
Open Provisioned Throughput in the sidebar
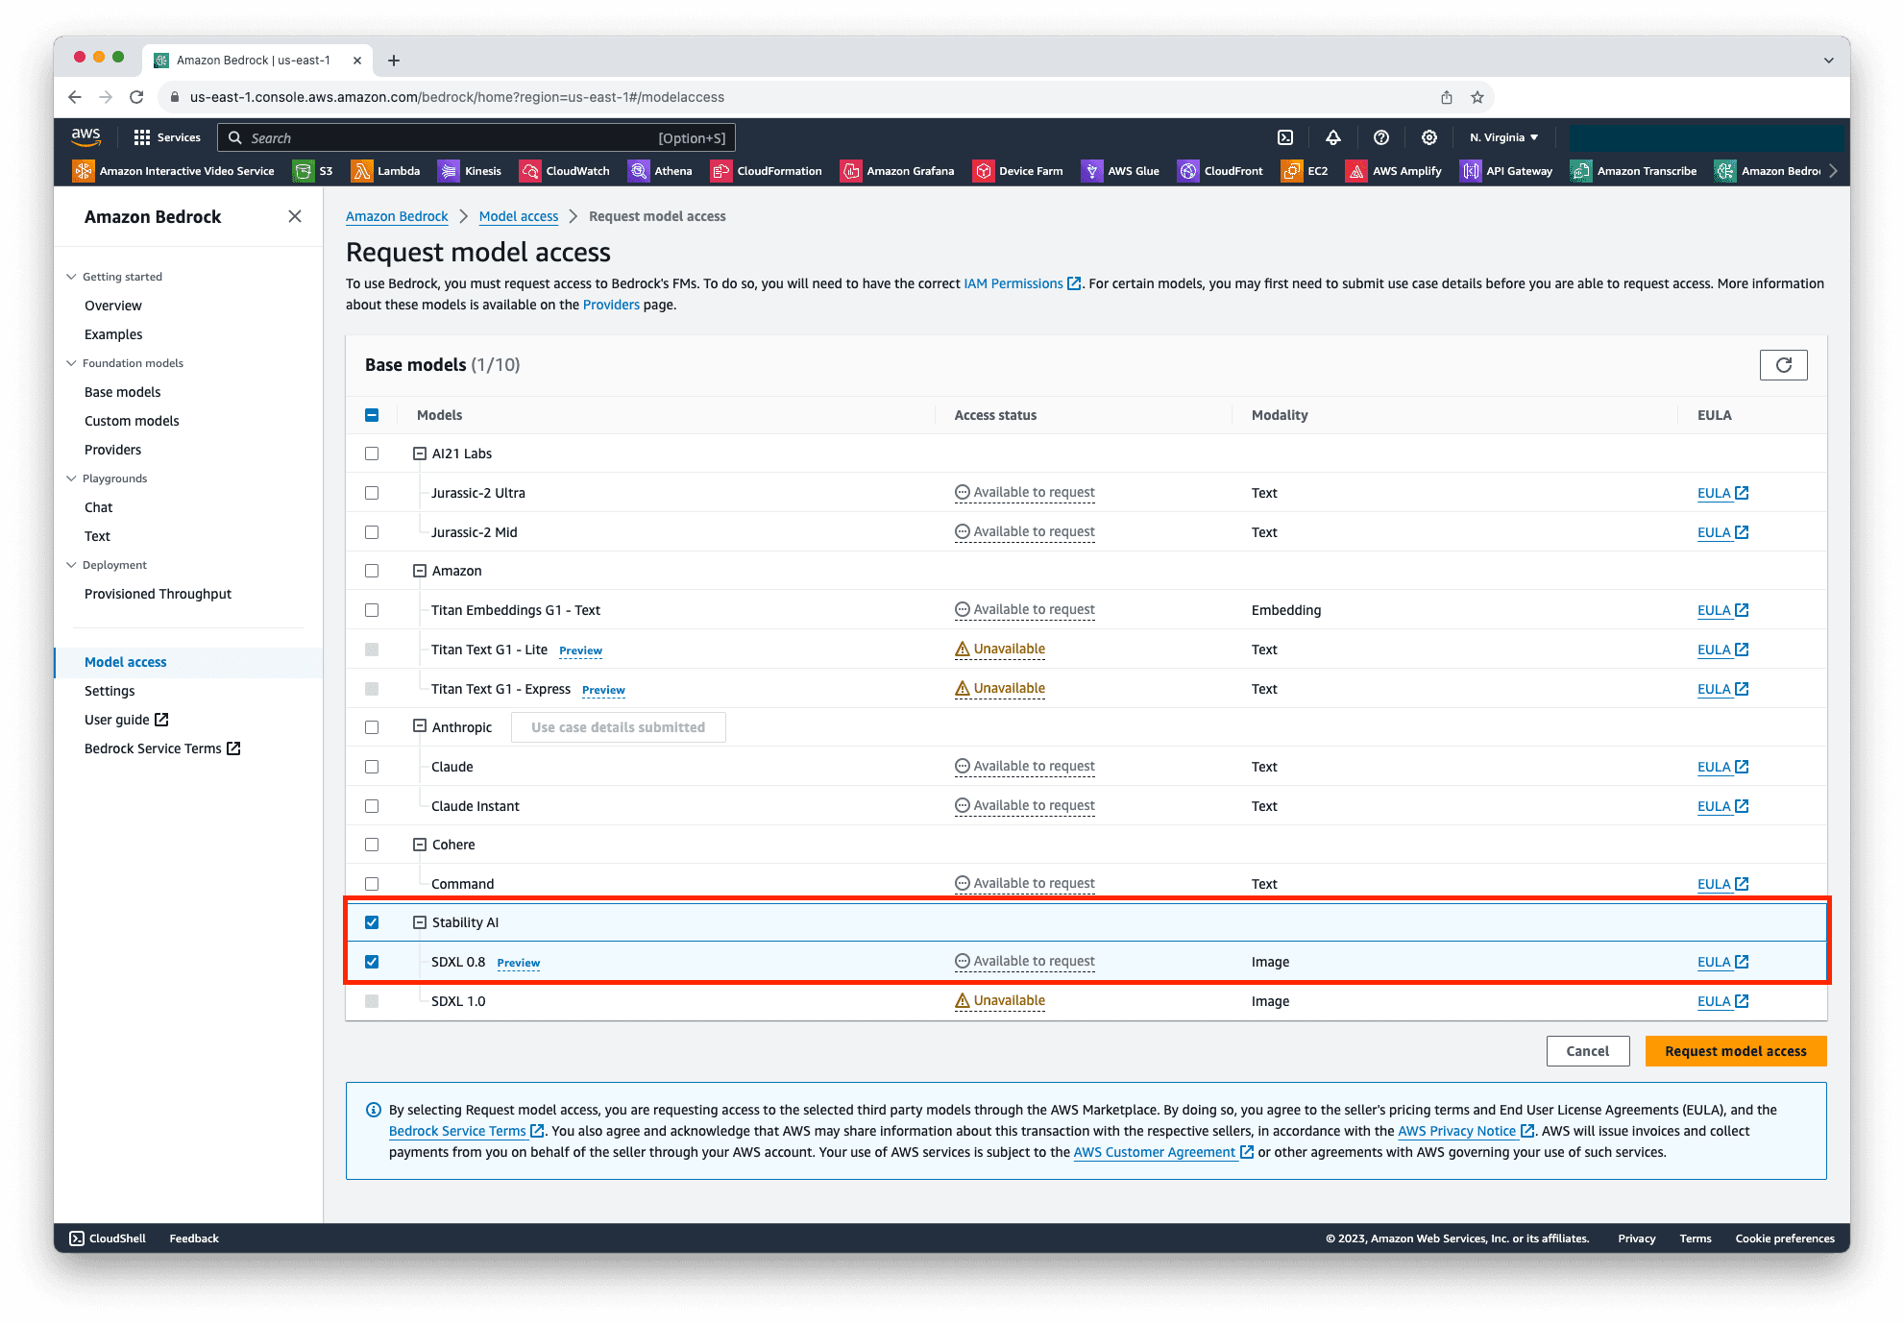point(158,594)
